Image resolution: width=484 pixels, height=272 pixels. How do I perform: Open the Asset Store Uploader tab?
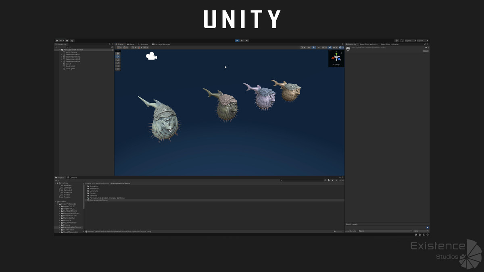point(390,44)
